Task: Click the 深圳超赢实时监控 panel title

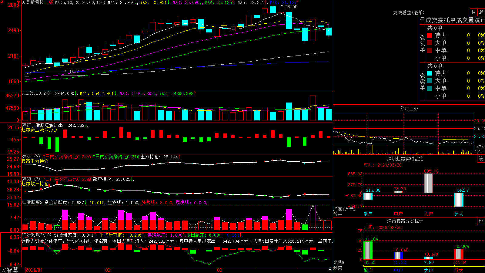Action: 405,159
